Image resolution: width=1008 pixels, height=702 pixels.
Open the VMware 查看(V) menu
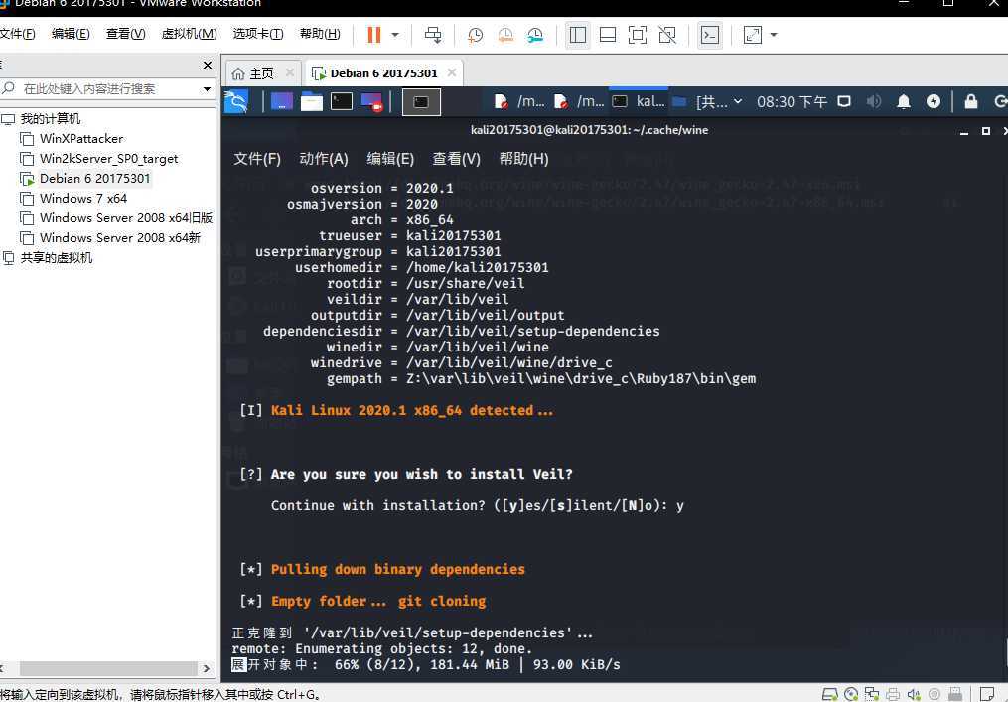tap(125, 34)
